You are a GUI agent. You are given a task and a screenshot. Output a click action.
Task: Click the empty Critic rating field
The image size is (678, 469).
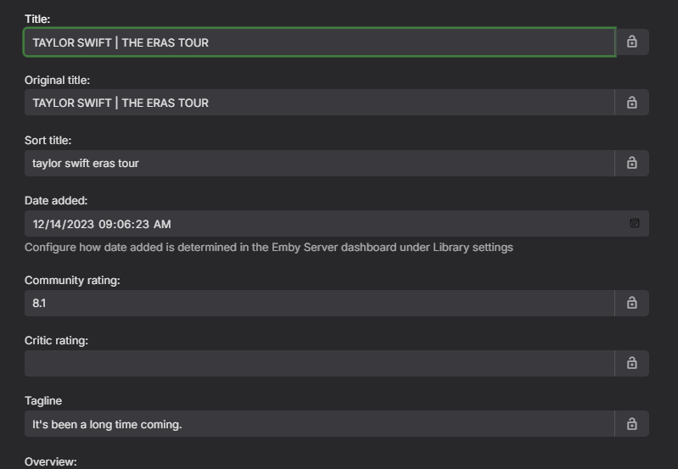point(318,363)
